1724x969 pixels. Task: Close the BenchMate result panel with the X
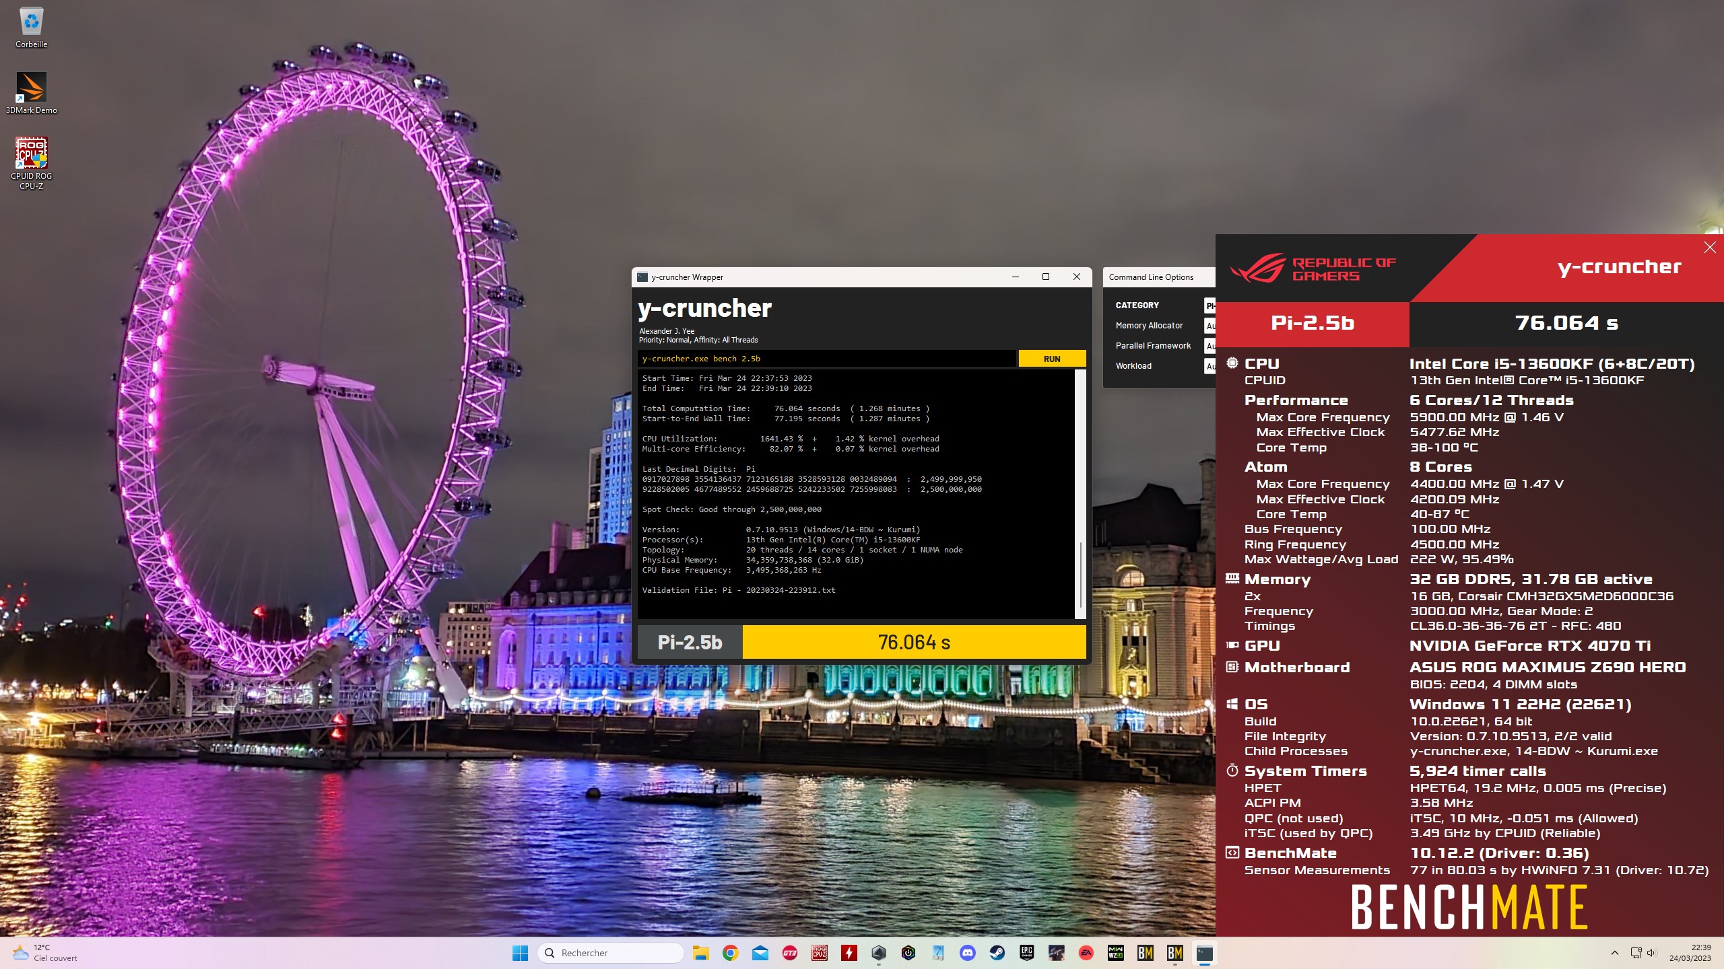[x=1709, y=248]
